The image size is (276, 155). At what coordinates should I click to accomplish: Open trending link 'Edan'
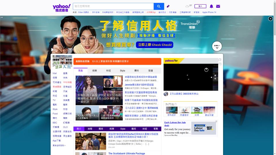click(x=84, y=12)
